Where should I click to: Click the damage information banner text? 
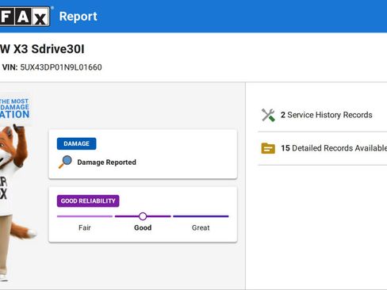point(14,109)
